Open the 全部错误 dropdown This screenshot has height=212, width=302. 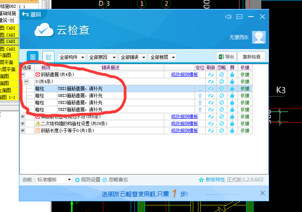(x=133, y=57)
